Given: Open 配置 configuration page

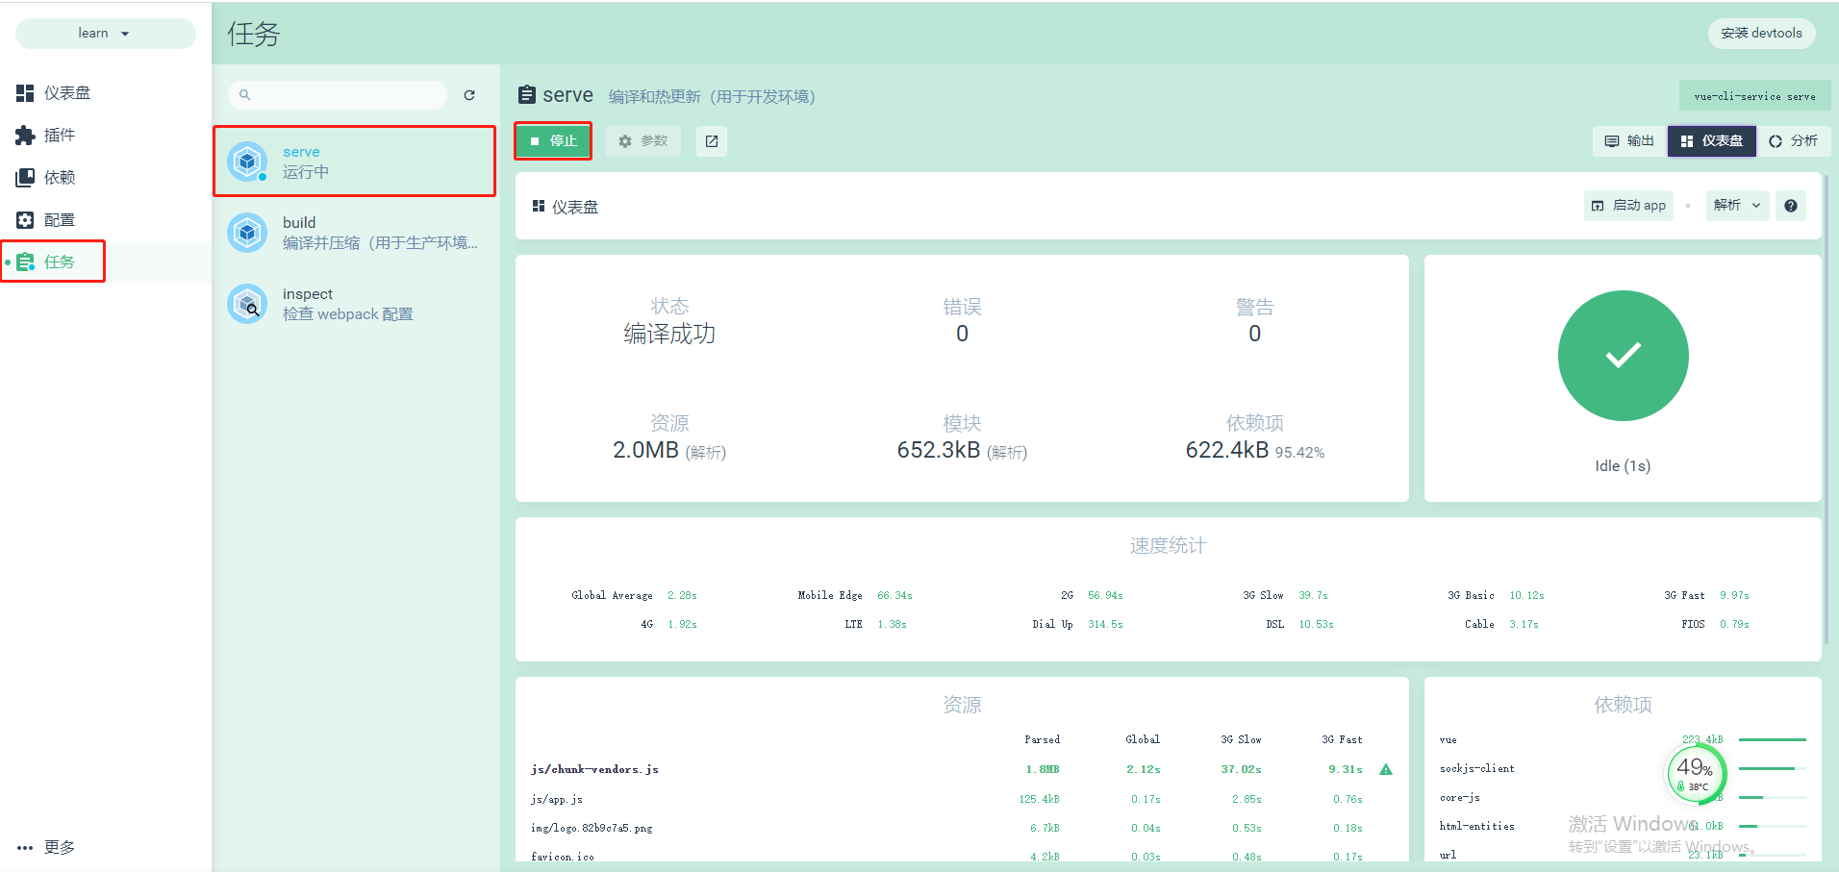Looking at the screenshot, I should (106, 220).
